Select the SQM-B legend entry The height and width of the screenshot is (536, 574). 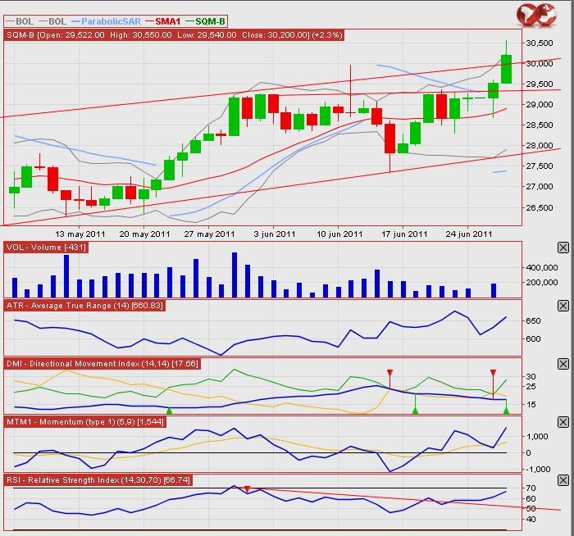click(205, 21)
